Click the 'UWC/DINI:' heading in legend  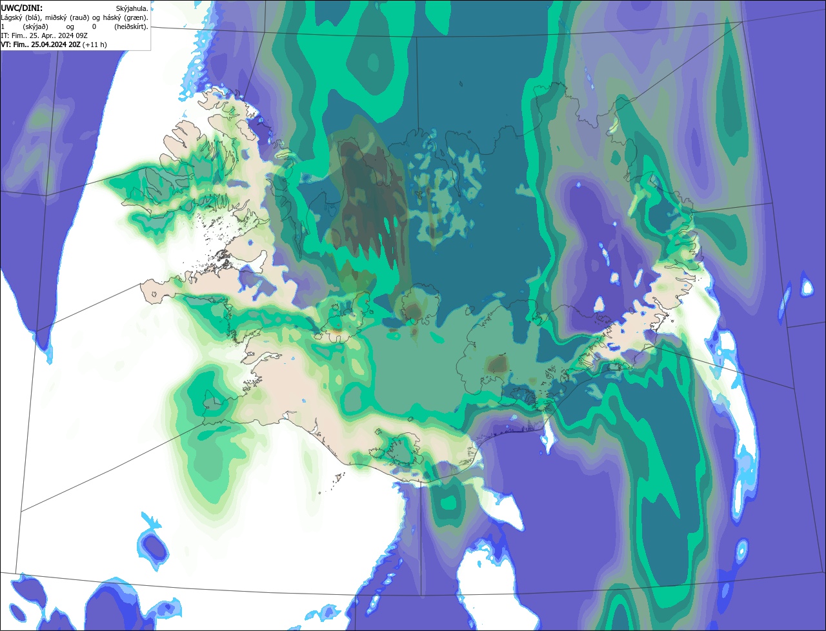coord(22,8)
